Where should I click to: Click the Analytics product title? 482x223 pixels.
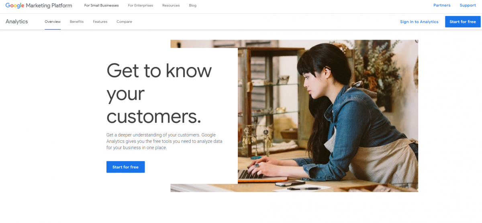coord(16,22)
